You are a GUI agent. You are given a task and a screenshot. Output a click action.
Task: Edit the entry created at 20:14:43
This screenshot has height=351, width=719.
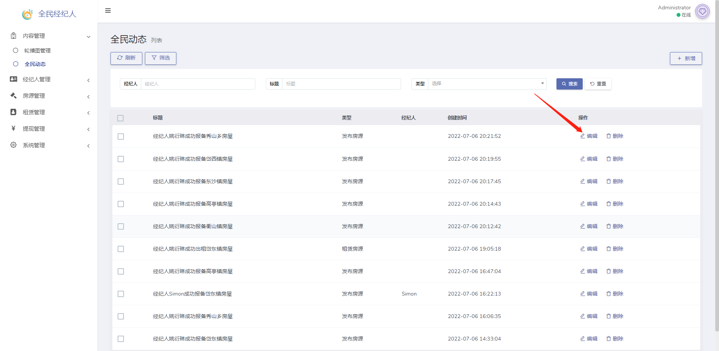click(x=589, y=204)
